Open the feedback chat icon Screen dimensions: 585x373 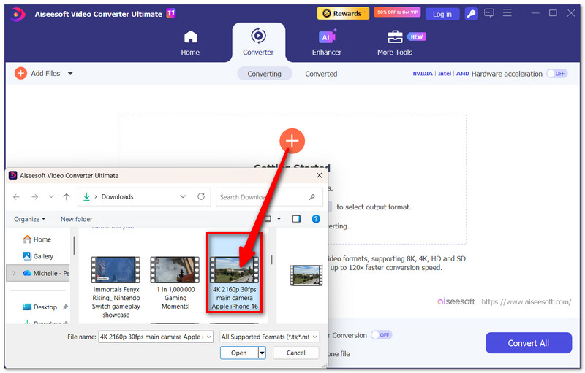click(488, 13)
